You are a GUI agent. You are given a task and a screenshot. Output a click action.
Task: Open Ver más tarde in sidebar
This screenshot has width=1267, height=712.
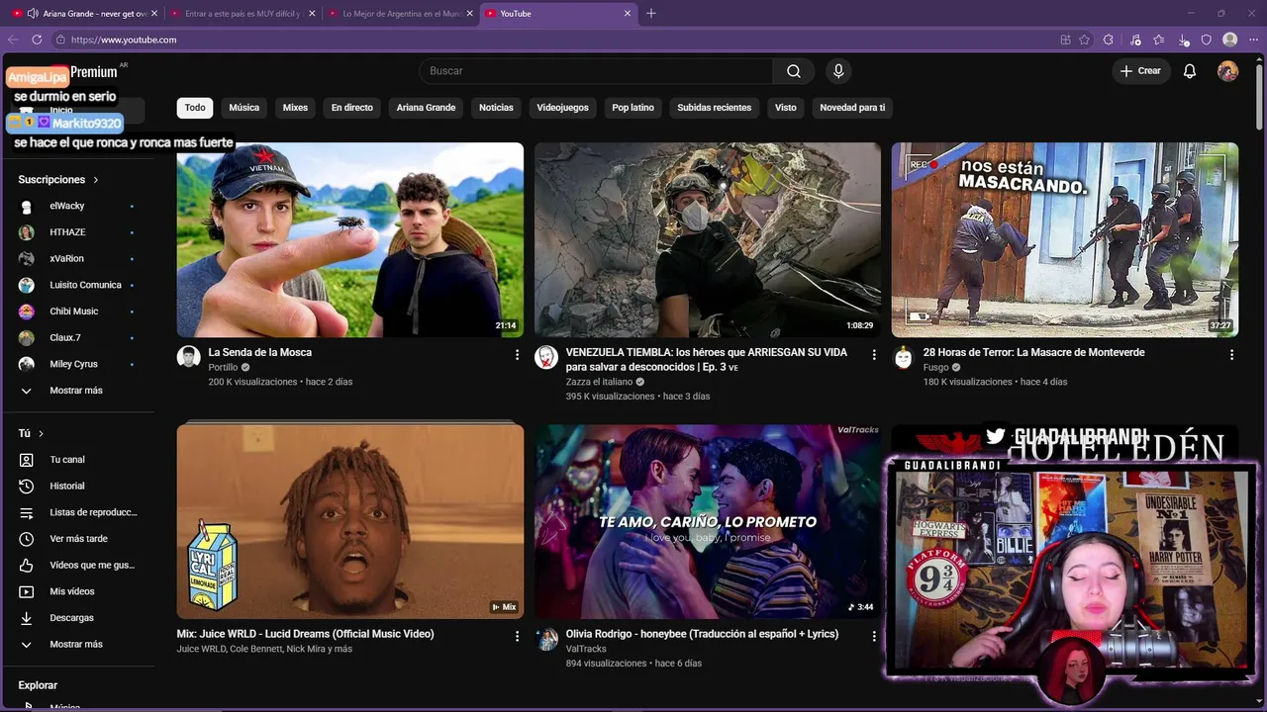coord(77,539)
